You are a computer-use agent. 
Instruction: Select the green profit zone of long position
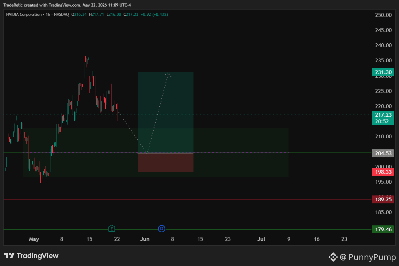click(x=165, y=113)
